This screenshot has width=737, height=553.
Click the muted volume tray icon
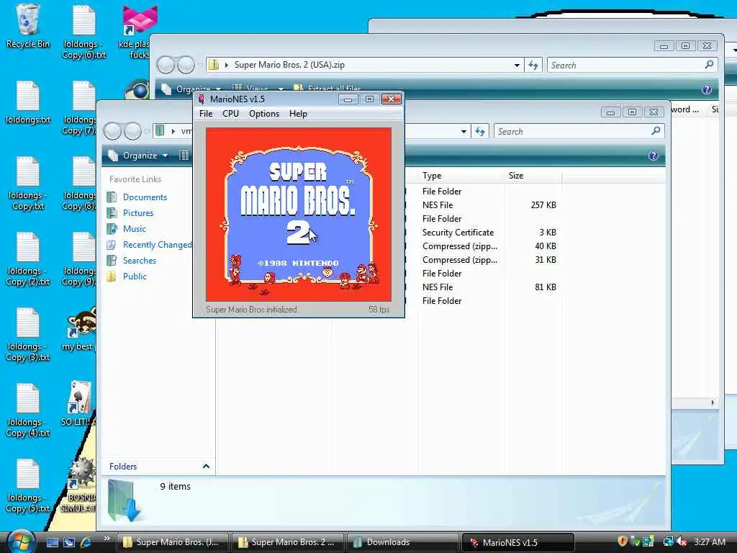tap(682, 542)
